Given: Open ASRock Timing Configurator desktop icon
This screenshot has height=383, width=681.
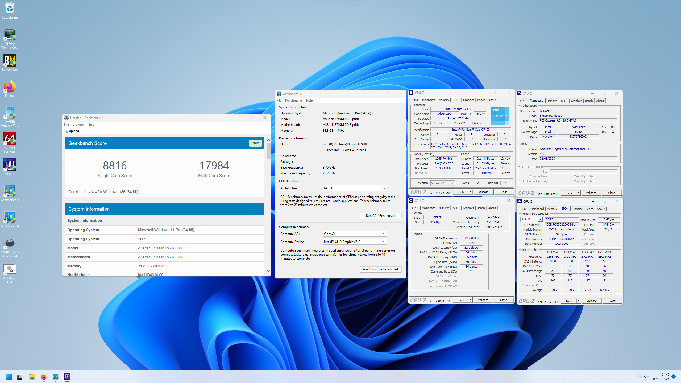Looking at the screenshot, I should (10, 39).
